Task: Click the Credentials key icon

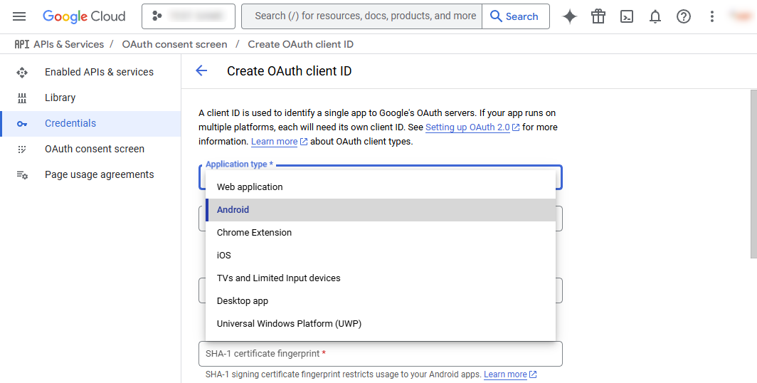Action: pyautogui.click(x=22, y=124)
